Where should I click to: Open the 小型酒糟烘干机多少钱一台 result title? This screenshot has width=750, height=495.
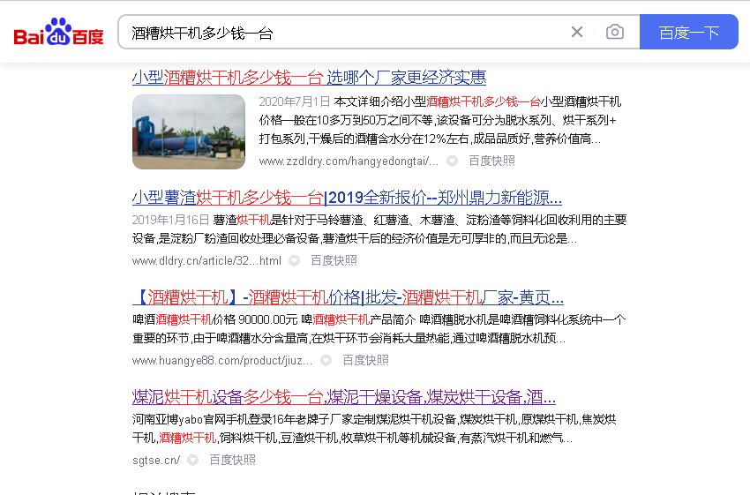click(309, 78)
